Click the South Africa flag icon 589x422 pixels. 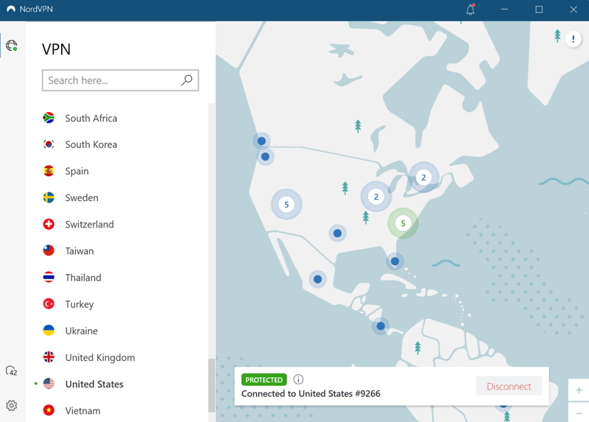(x=49, y=118)
